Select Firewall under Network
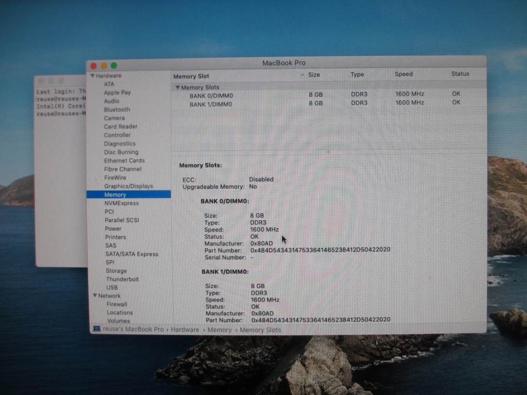527x395 pixels. tap(117, 304)
